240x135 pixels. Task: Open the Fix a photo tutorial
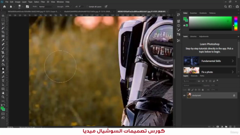point(210,70)
